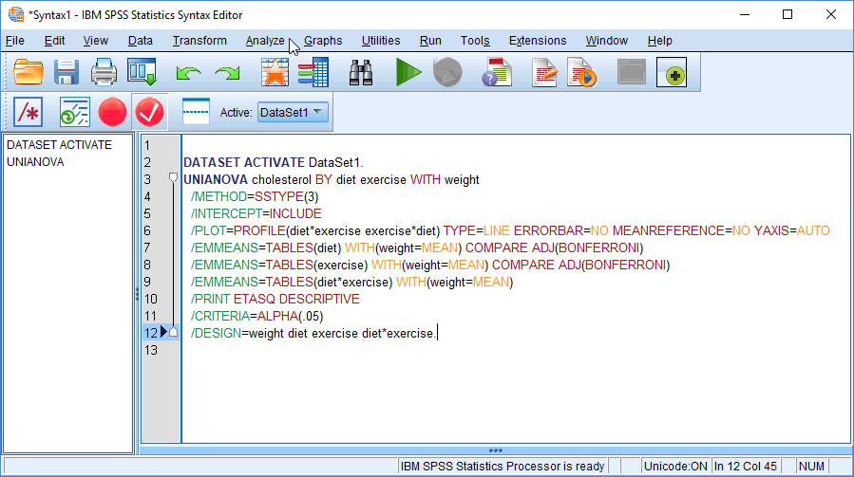854x477 pixels.
Task: Click the '/METHOD=SSTYPE(3)' line
Action: click(255, 196)
